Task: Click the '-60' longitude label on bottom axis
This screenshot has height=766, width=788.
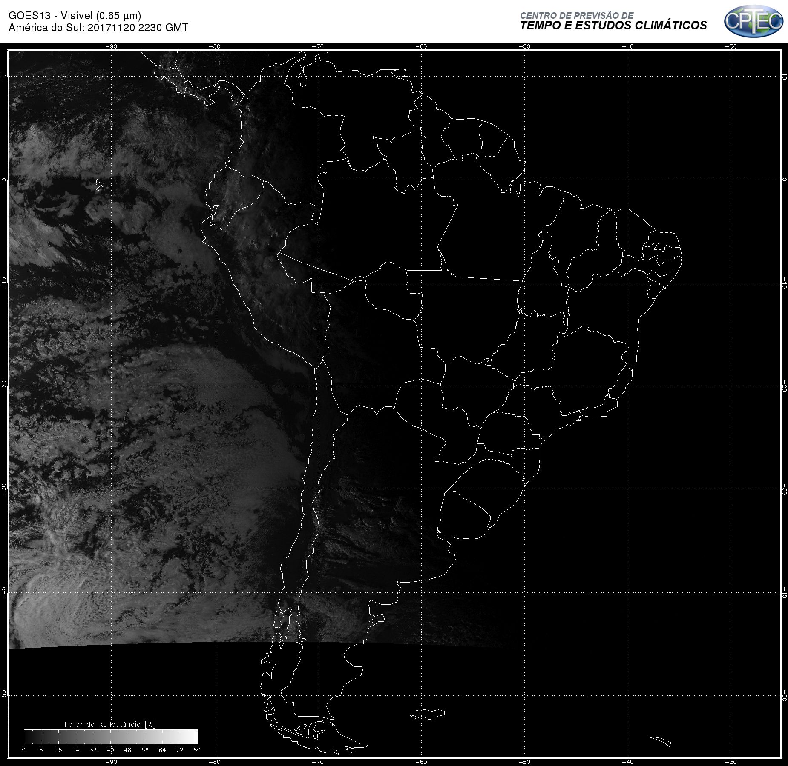Action: [x=421, y=762]
